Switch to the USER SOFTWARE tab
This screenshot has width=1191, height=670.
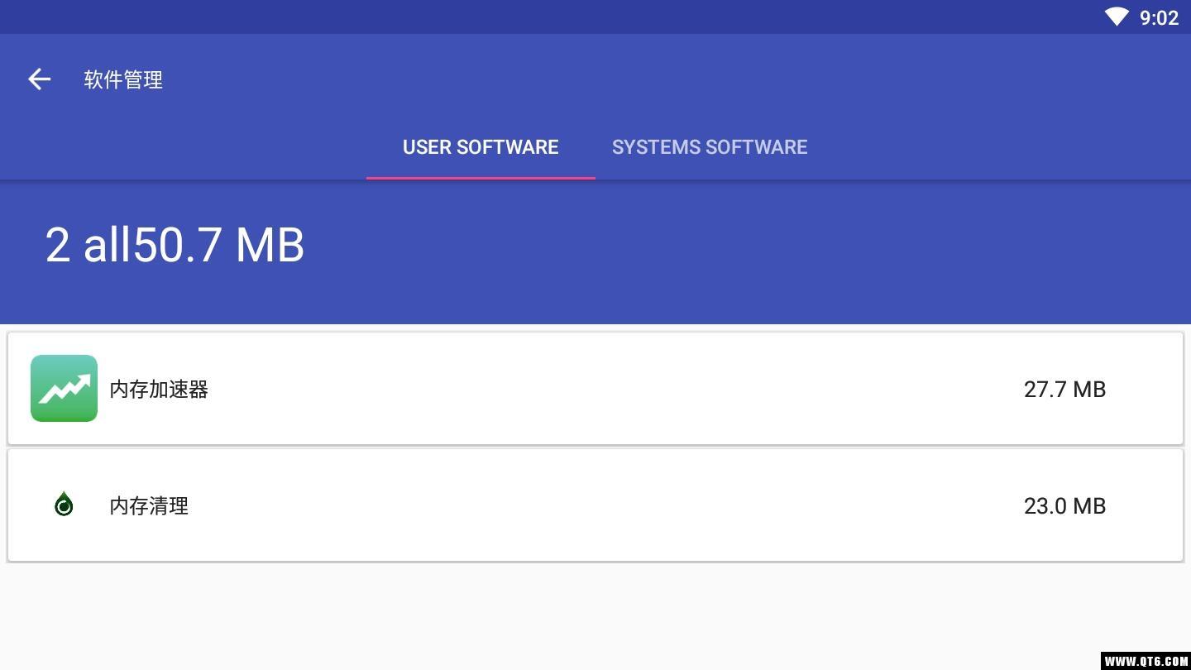[x=481, y=147]
